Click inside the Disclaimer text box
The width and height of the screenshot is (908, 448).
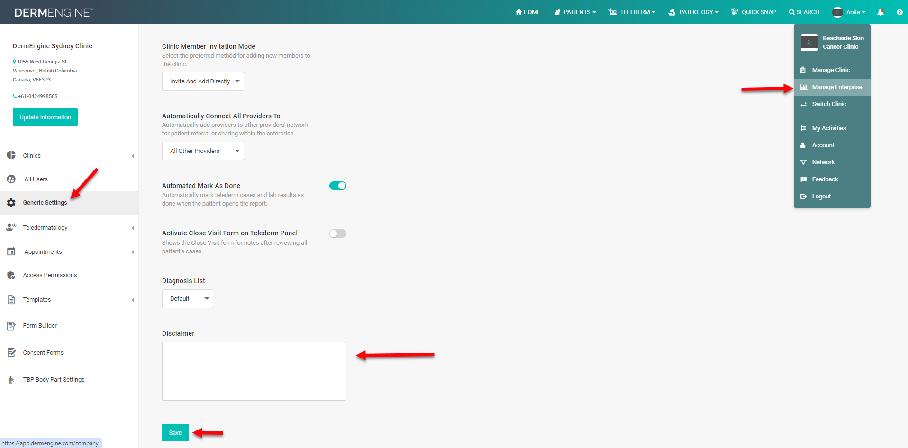click(254, 371)
